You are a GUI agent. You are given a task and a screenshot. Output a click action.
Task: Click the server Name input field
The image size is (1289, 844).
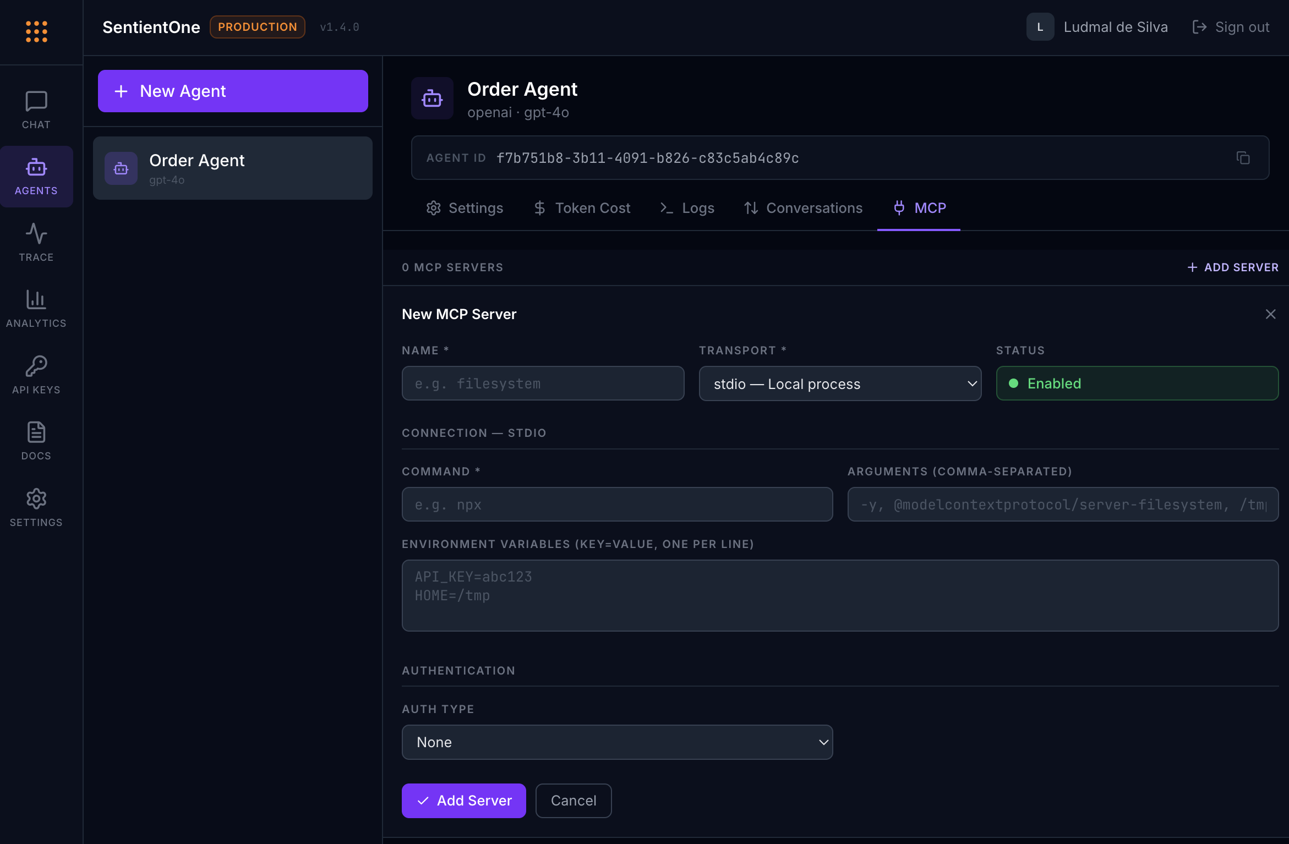coord(543,383)
